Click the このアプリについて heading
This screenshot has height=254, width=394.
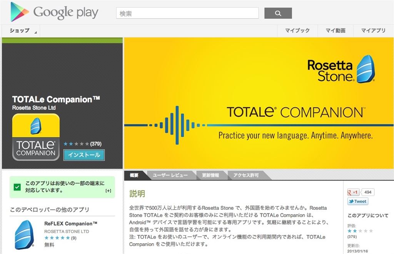point(368,215)
